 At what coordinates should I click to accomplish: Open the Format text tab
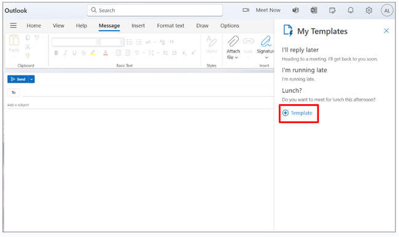pyautogui.click(x=171, y=26)
